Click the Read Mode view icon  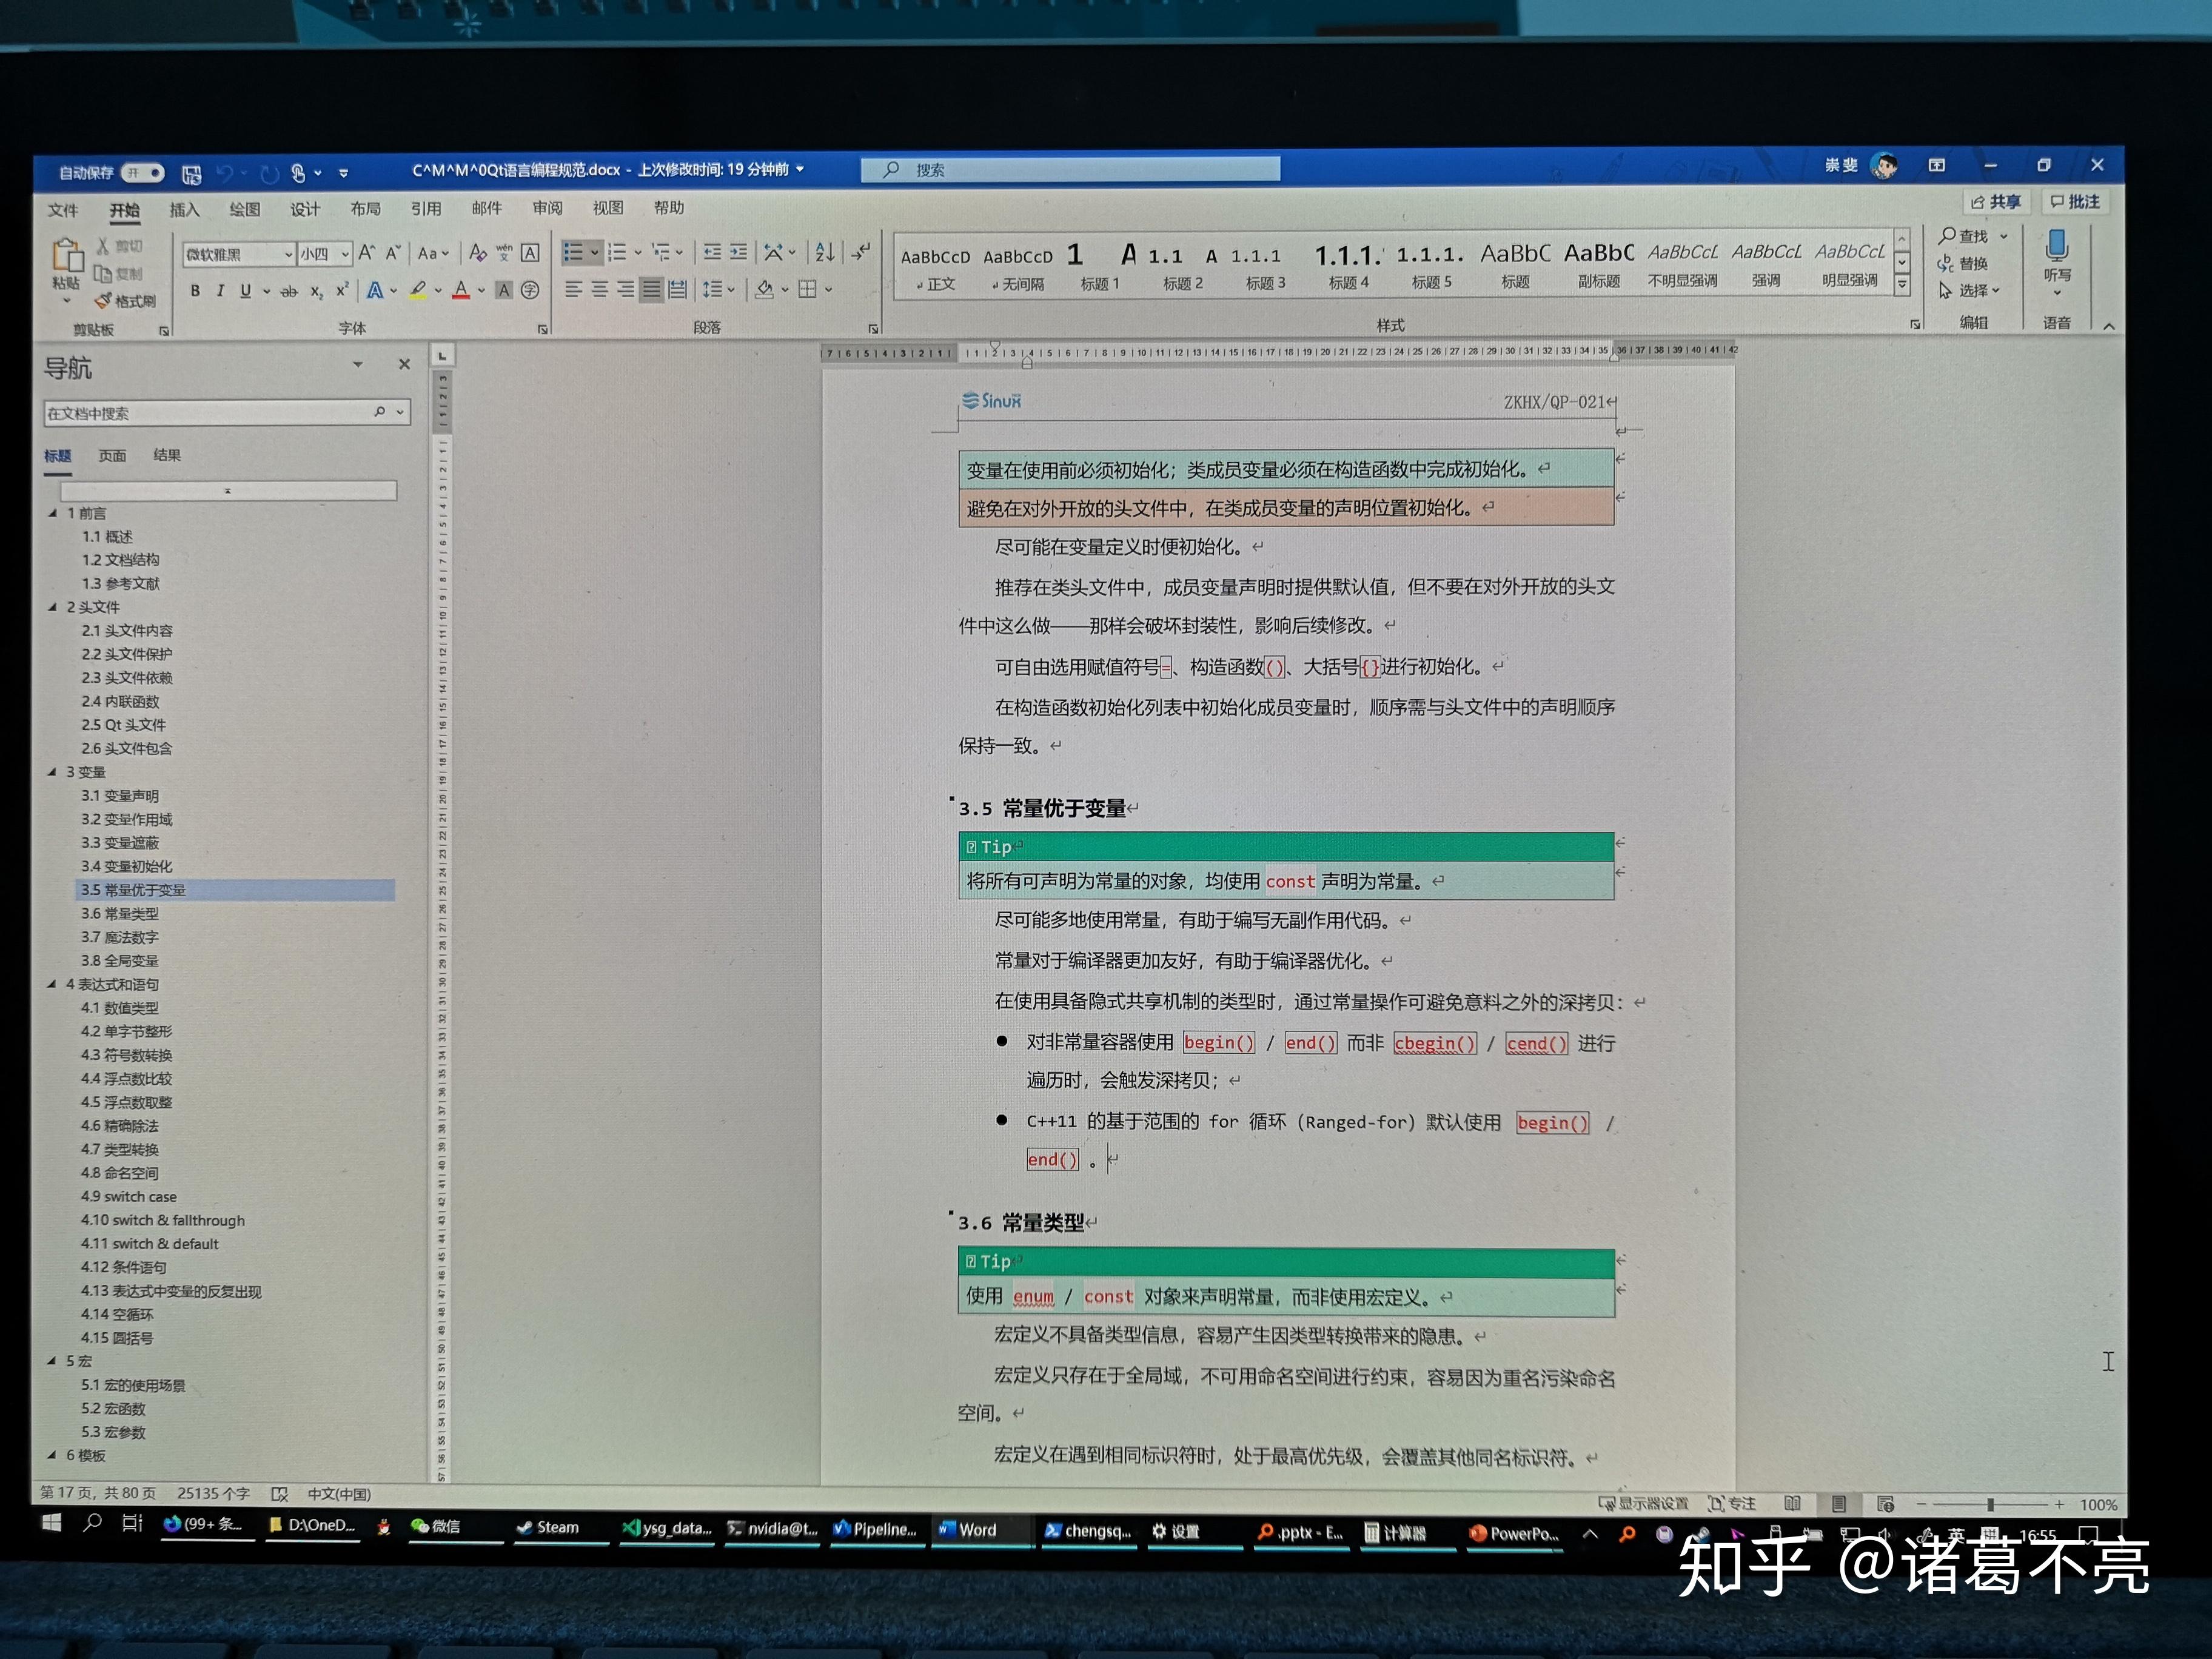[x=1792, y=1503]
